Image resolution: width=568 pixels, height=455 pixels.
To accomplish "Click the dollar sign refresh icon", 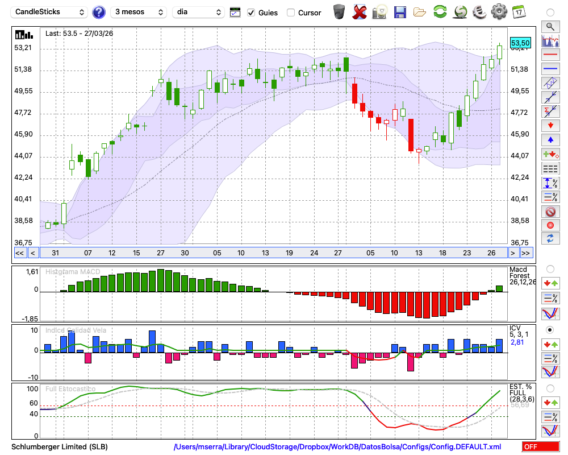I will point(460,12).
